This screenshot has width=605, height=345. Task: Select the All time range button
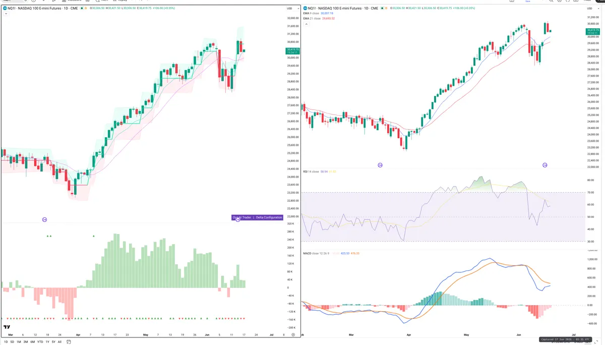59,341
